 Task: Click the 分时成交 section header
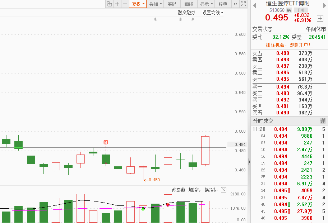(263, 121)
